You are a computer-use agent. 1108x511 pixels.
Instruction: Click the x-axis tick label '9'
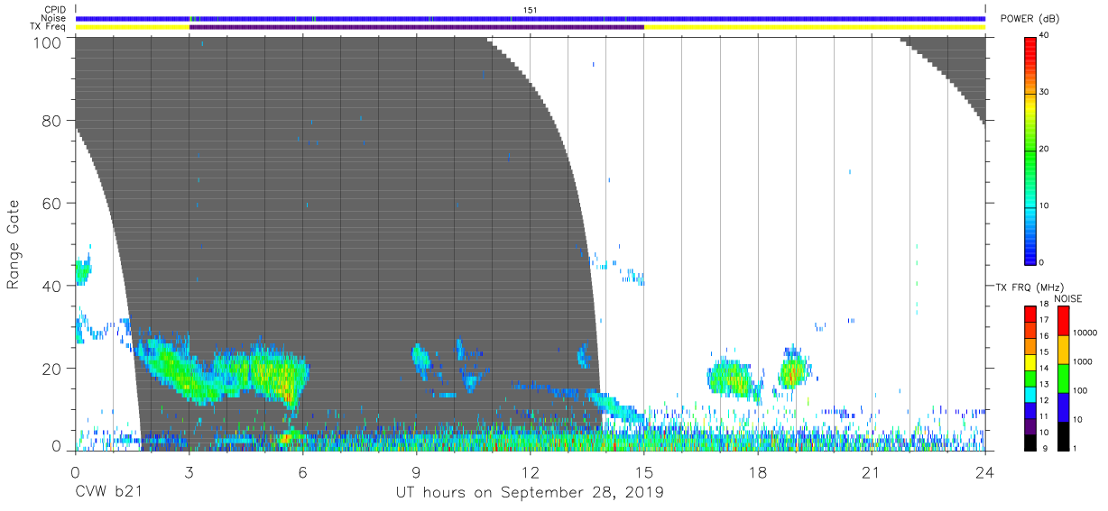(x=416, y=471)
